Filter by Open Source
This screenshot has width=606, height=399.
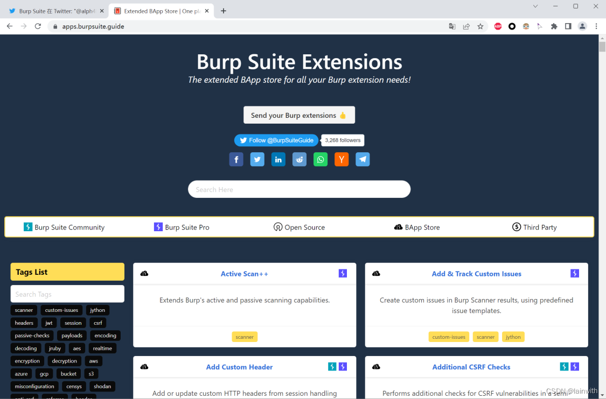tap(299, 227)
